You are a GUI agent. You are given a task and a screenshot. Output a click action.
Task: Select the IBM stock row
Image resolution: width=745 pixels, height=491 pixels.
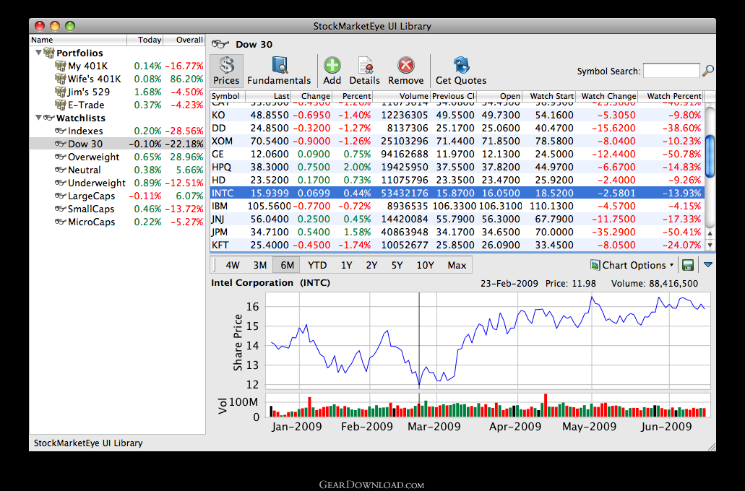pos(457,206)
